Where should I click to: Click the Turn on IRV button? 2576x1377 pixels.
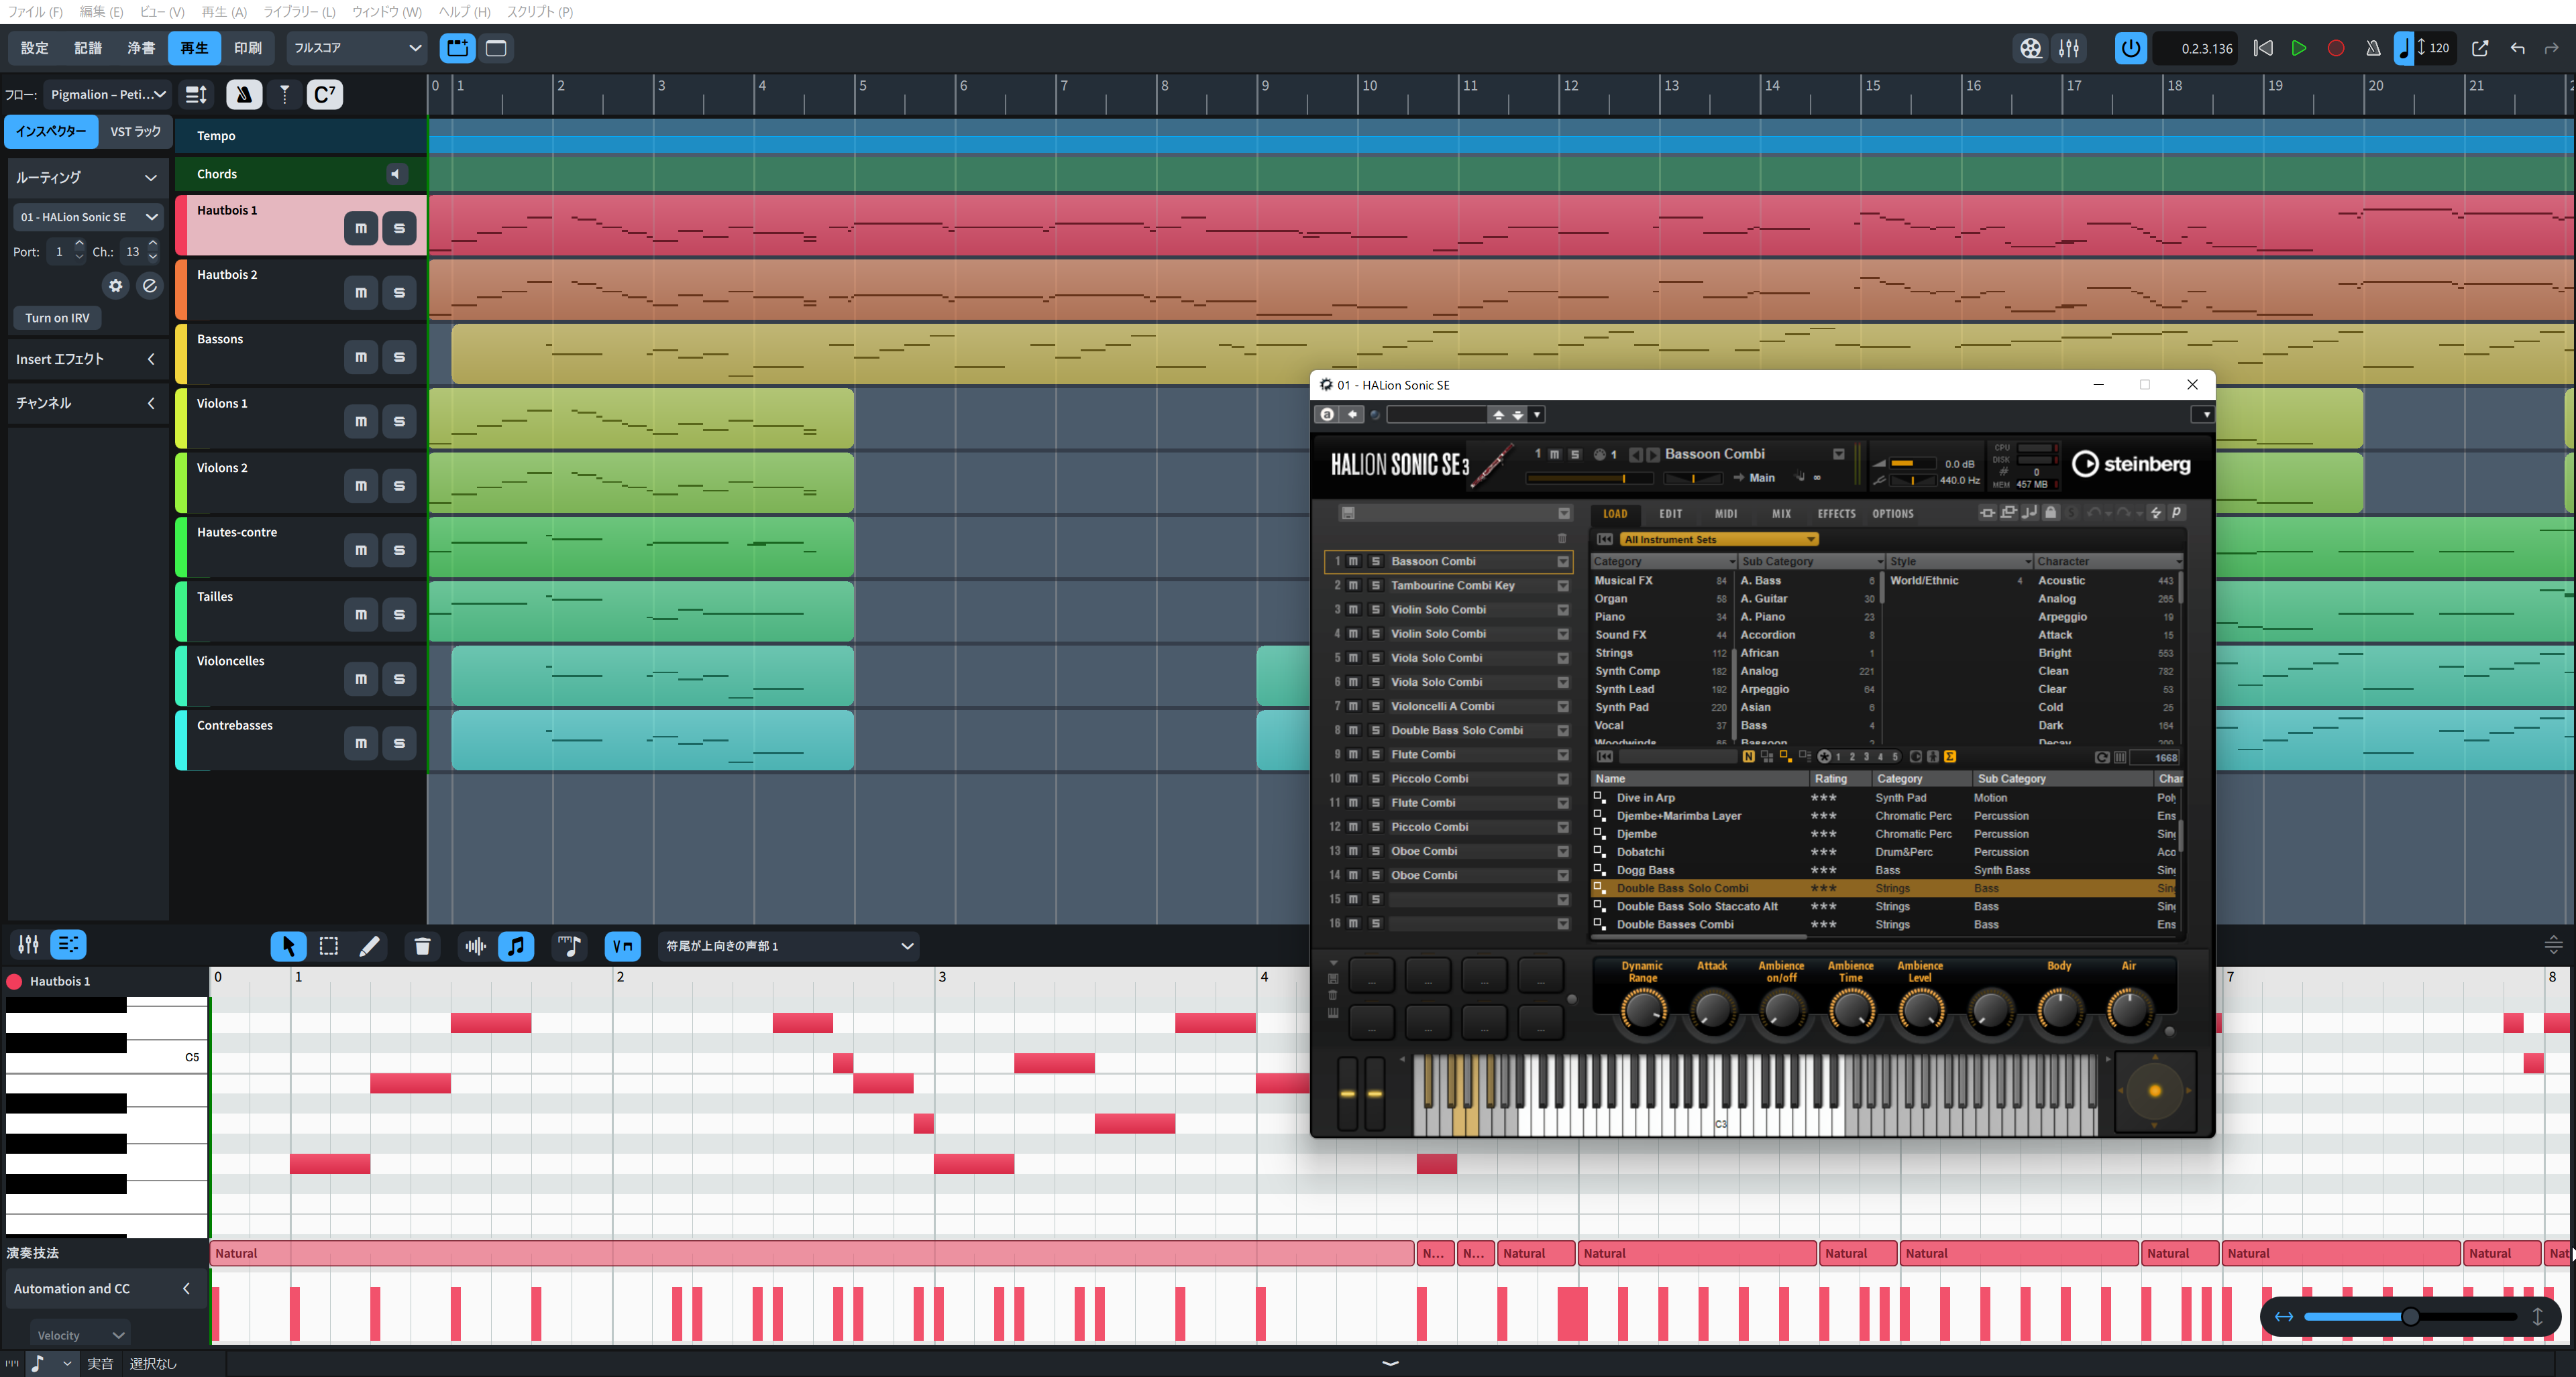[x=57, y=318]
